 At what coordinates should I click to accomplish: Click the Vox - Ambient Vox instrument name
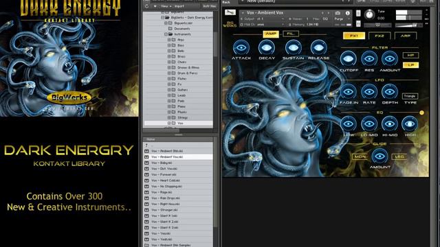click(x=265, y=13)
